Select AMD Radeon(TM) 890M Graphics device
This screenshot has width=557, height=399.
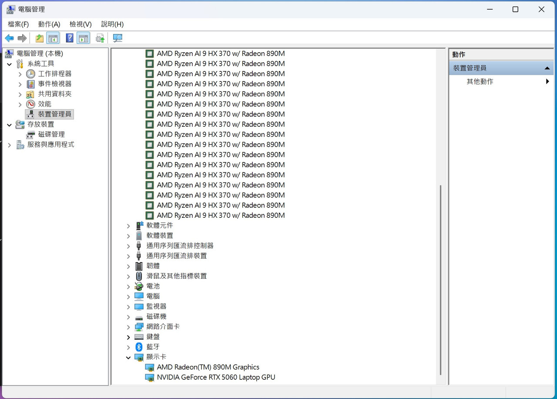pos(208,367)
